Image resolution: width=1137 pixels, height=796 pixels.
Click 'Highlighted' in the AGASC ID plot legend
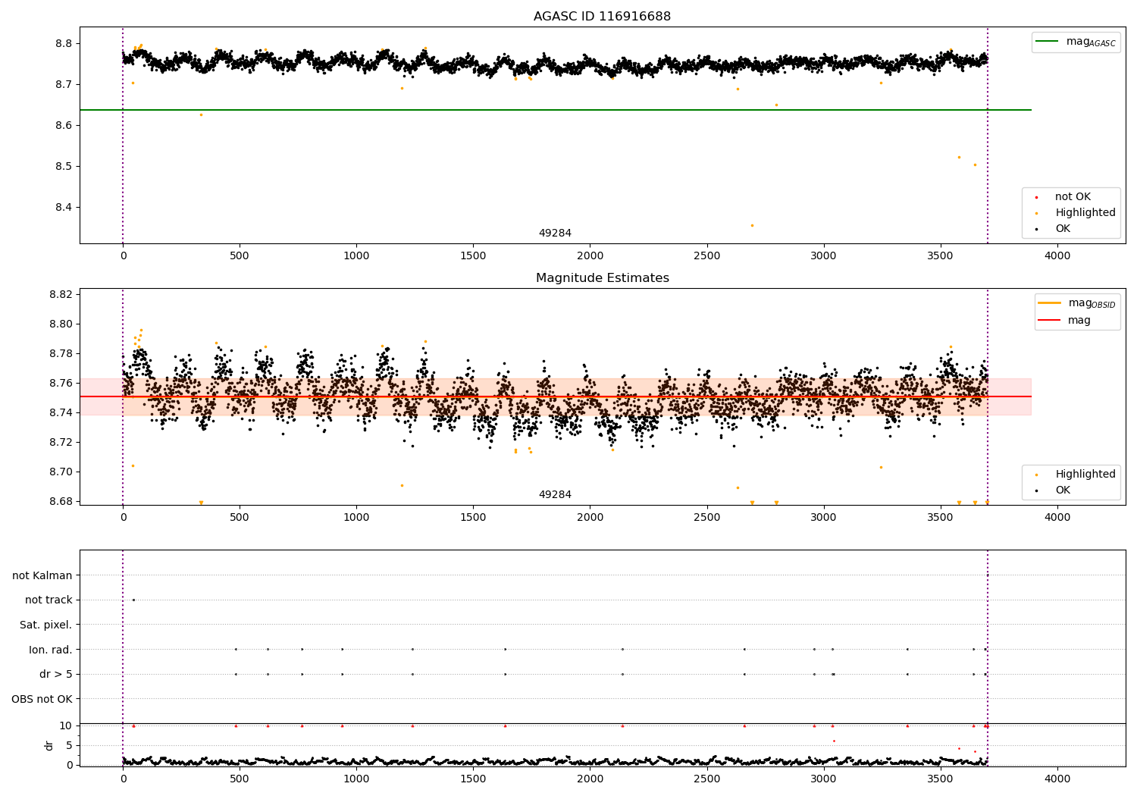1085,213
